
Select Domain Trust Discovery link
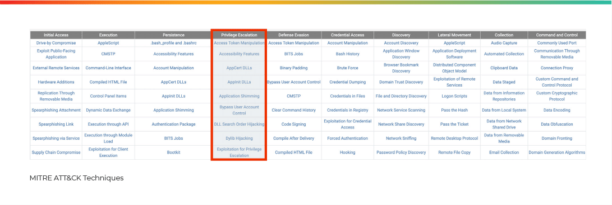tap(401, 82)
